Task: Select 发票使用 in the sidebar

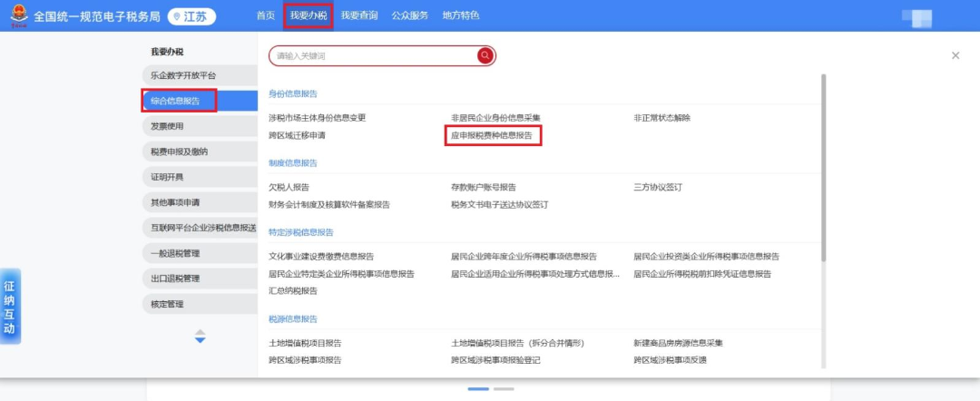Action: point(168,126)
